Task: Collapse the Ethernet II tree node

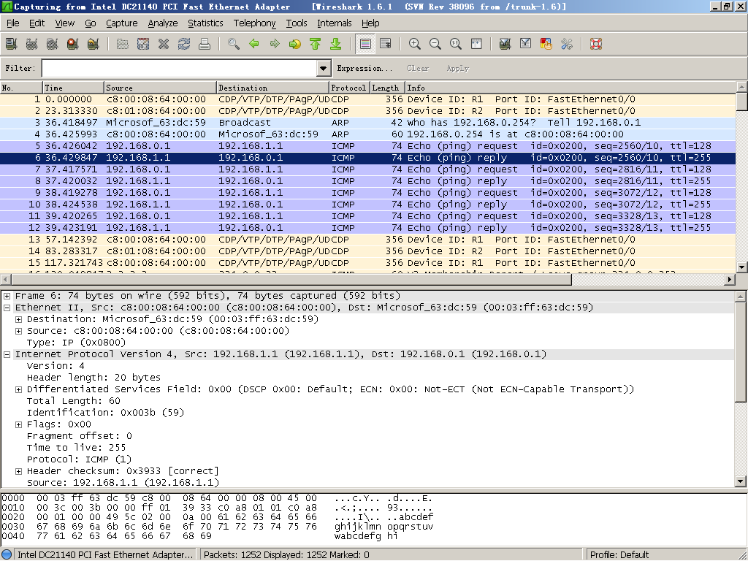Action: [x=7, y=308]
